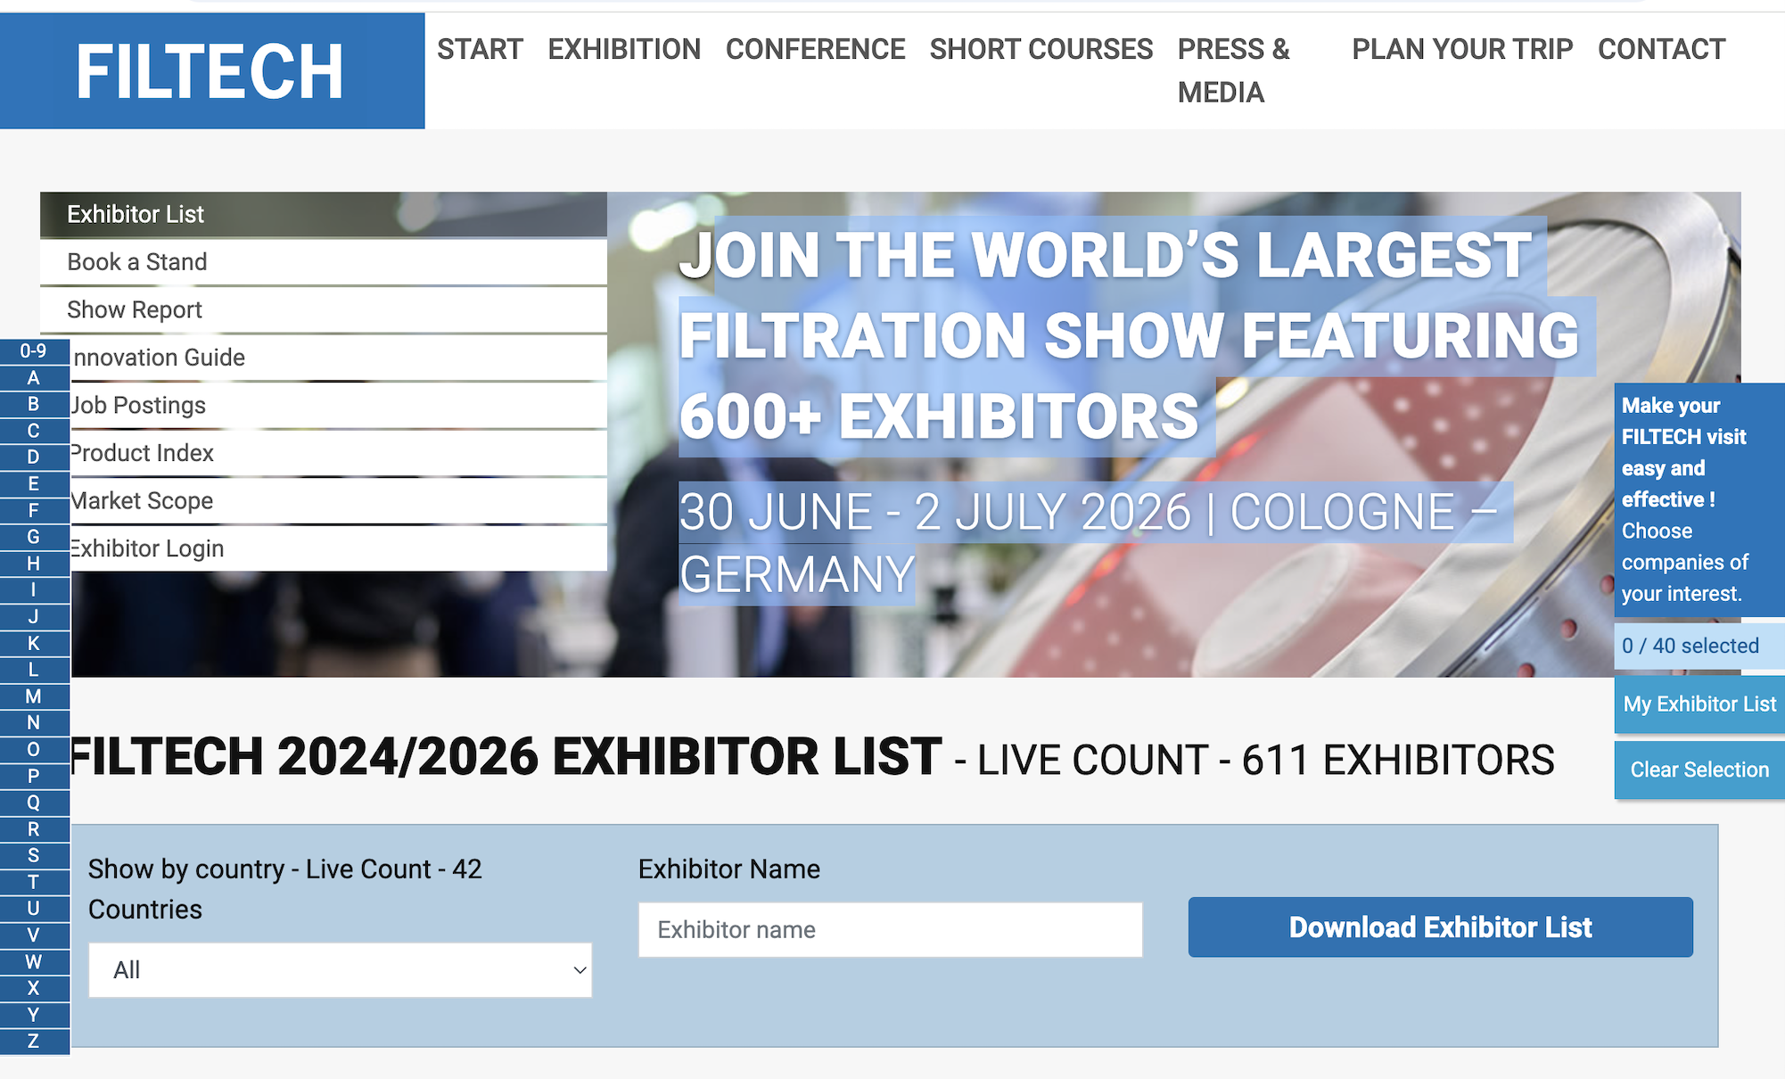This screenshot has width=1785, height=1079.
Task: Jump to exhibitors starting with O
Action: coord(34,749)
